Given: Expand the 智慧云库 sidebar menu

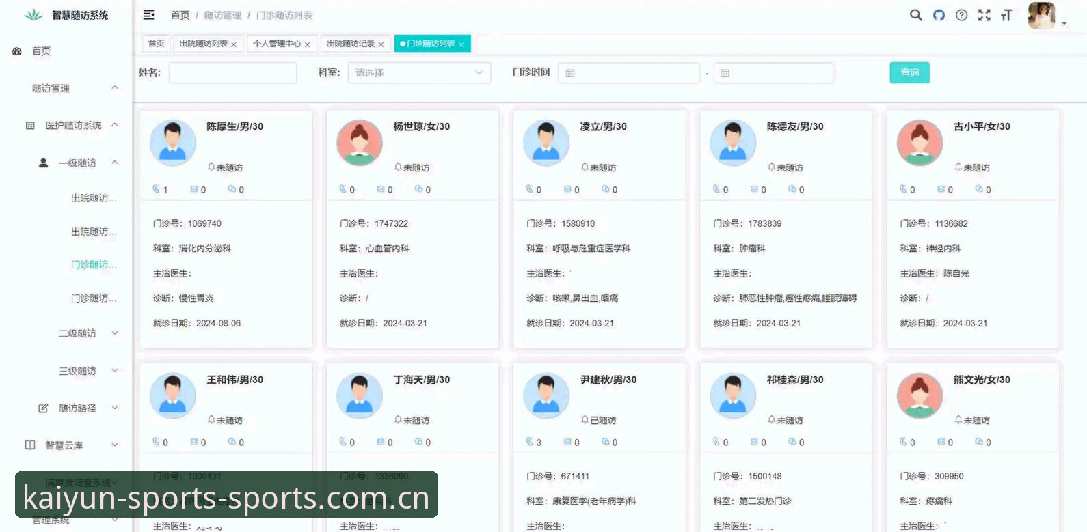Looking at the screenshot, I should [115, 445].
